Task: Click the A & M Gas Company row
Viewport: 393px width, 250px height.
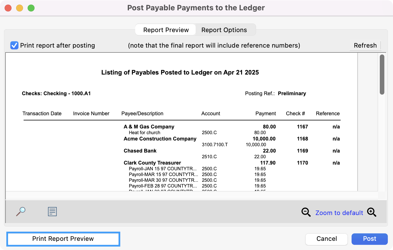Action: coord(149,127)
